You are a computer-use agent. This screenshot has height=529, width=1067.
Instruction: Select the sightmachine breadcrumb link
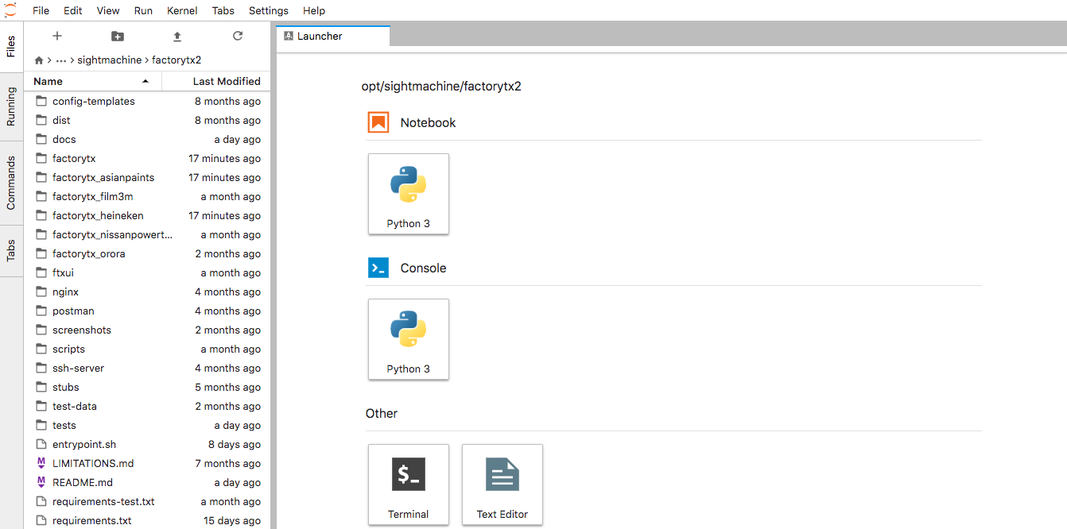[110, 59]
